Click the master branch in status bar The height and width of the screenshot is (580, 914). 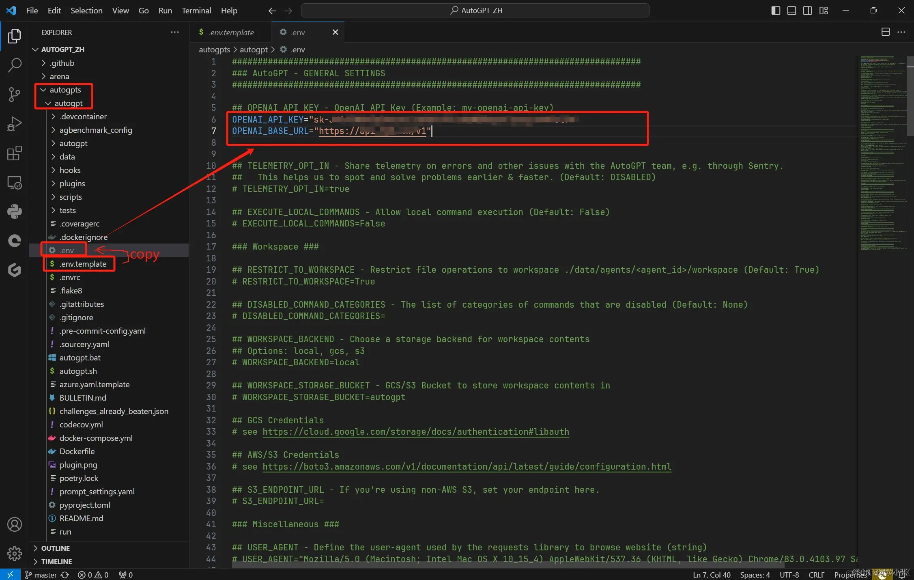click(x=41, y=575)
